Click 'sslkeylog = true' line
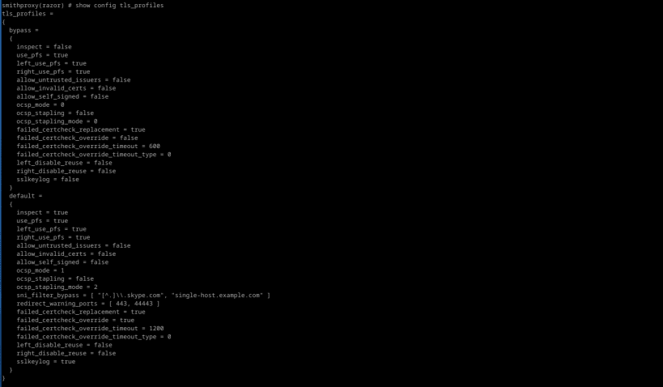 click(46, 362)
